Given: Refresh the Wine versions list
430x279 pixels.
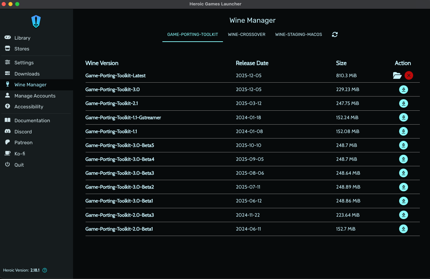Looking at the screenshot, I should pyautogui.click(x=335, y=35).
